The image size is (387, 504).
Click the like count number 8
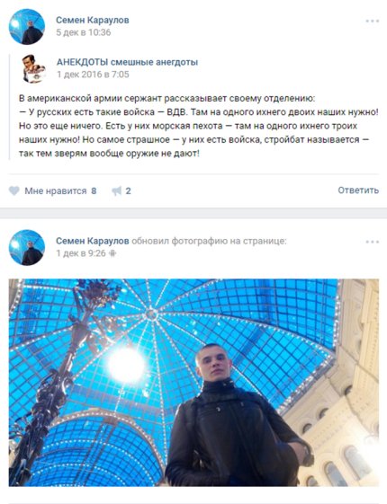point(94,191)
